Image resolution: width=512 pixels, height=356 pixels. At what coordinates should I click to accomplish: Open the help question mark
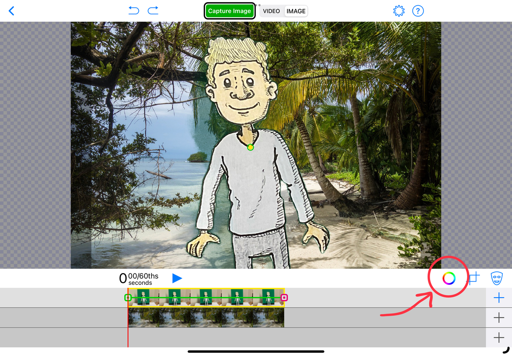tap(418, 11)
